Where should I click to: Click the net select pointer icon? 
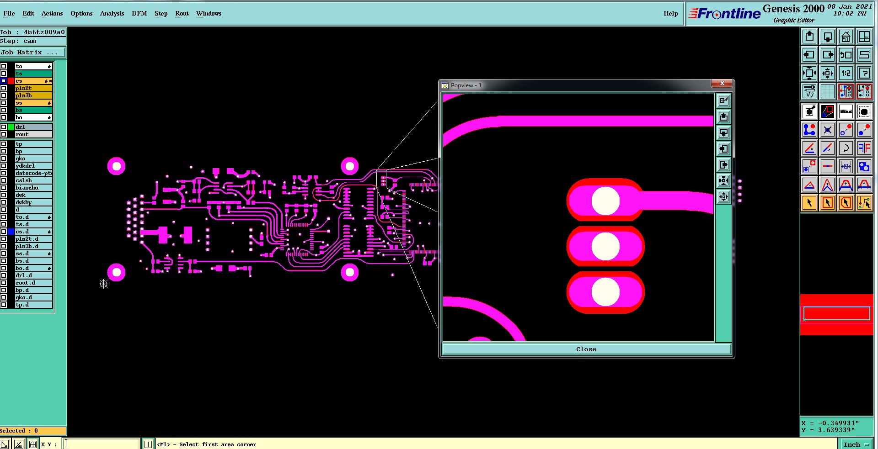click(x=864, y=203)
